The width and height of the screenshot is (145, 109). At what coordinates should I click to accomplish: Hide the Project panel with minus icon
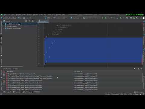pyautogui.click(x=36, y=21)
